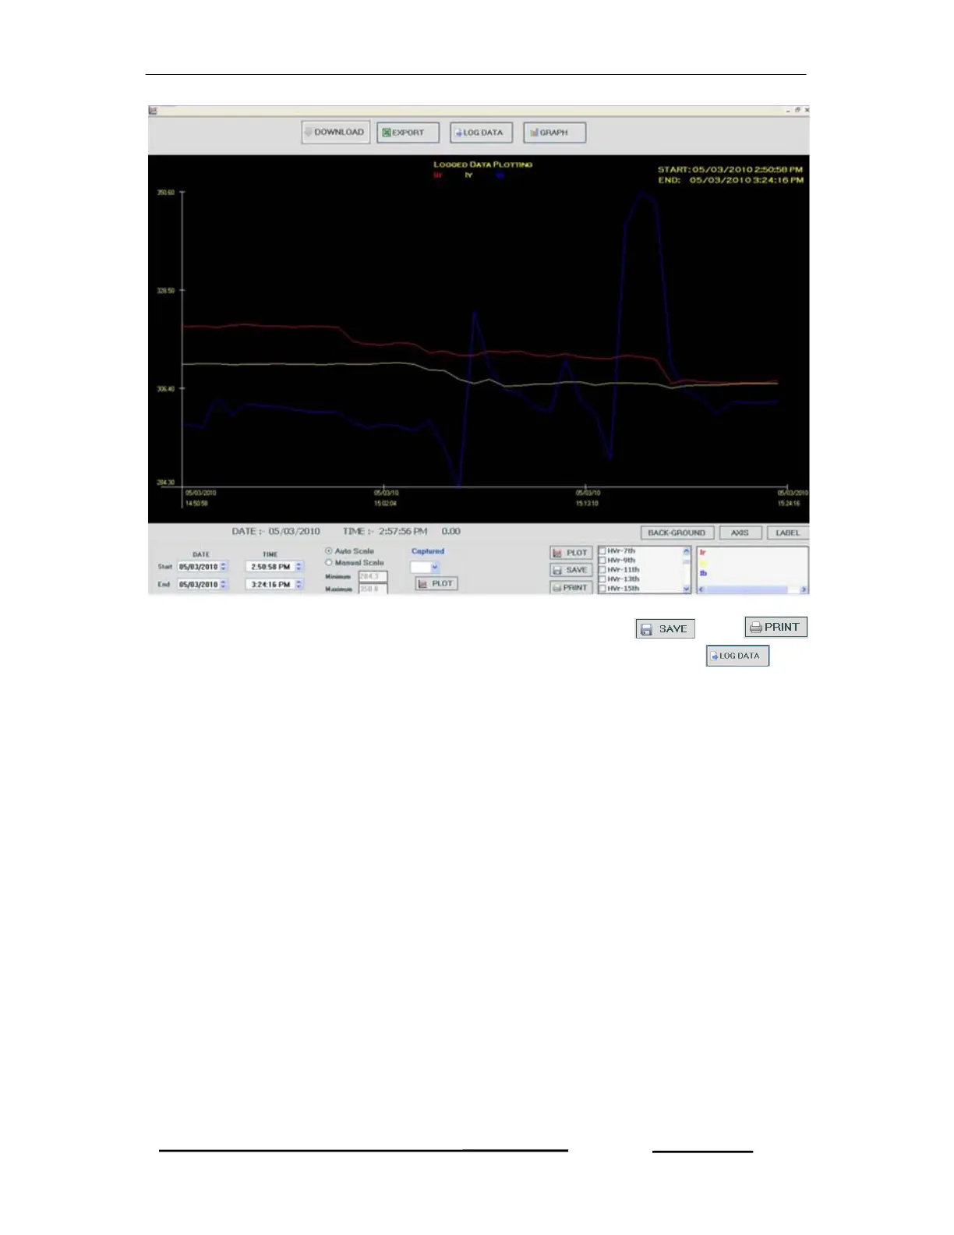This screenshot has height=1235, width=954.
Task: Click the 284.30 y-axis label
Action: [166, 483]
